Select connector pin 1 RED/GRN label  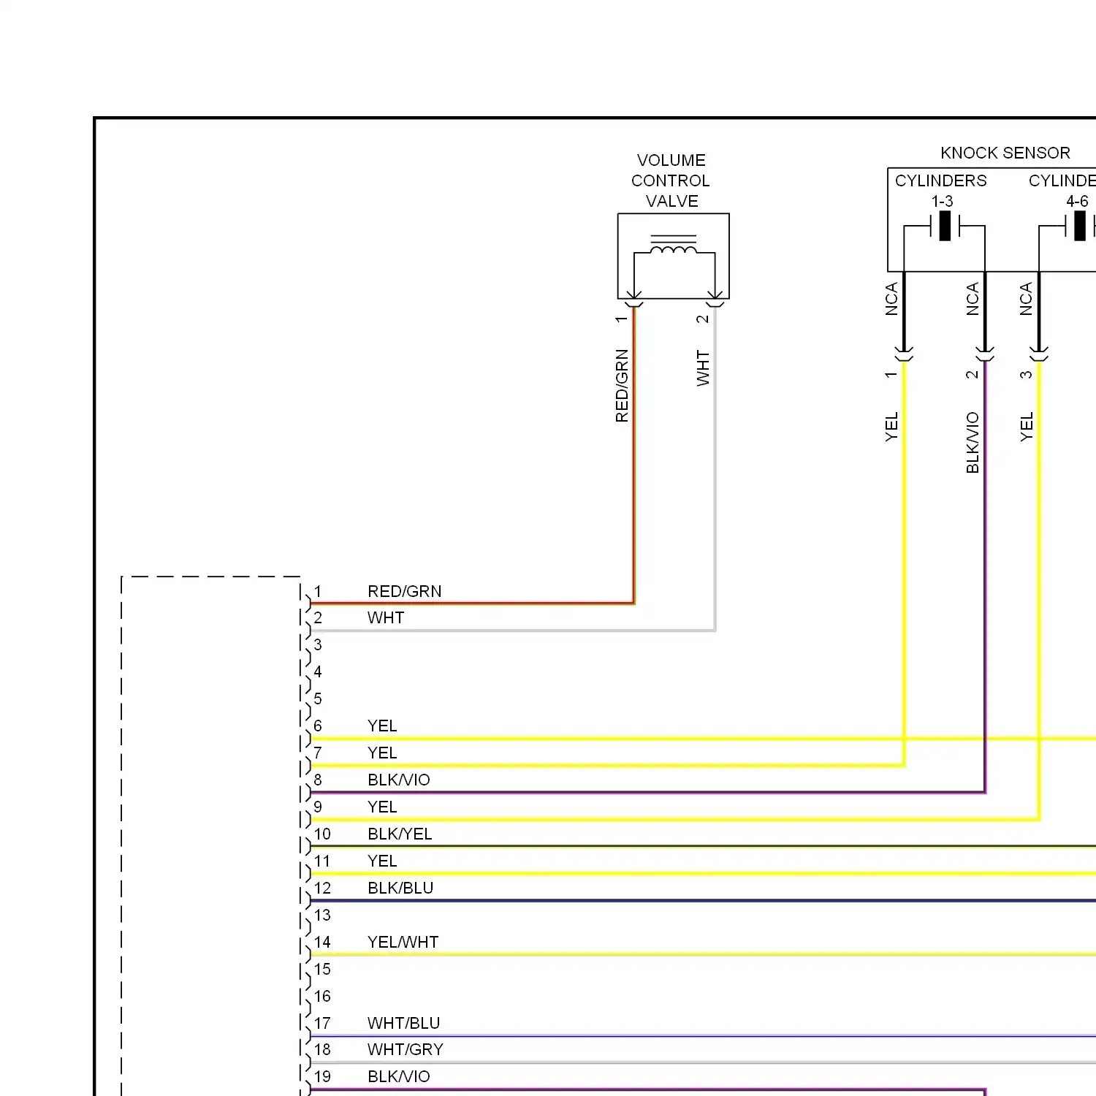tap(404, 591)
